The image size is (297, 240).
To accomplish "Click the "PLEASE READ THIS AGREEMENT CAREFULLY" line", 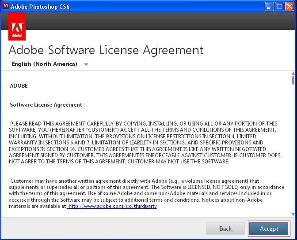I will (144, 124).
